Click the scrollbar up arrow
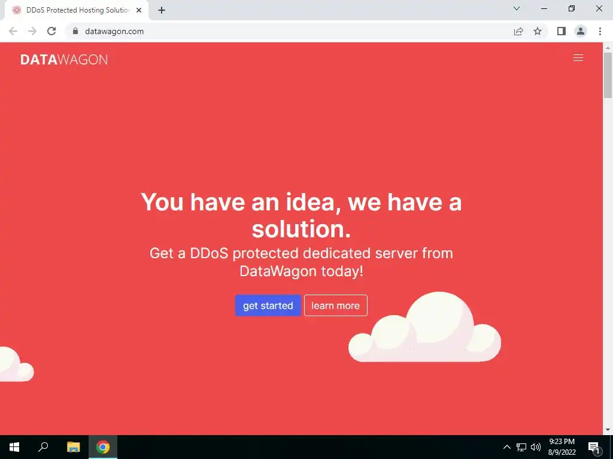This screenshot has height=459, width=613. pos(608,48)
